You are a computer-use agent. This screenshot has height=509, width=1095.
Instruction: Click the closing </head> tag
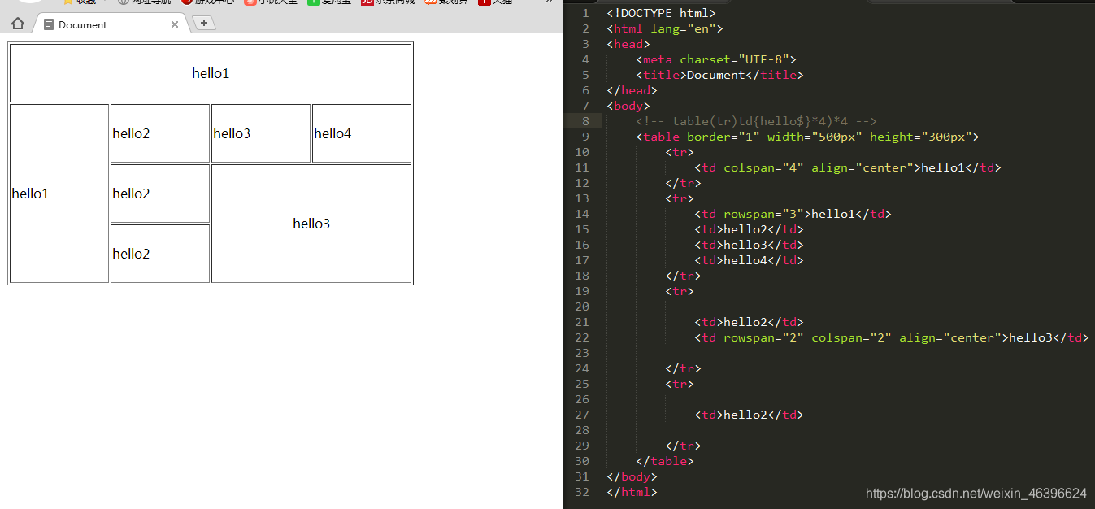pos(632,90)
